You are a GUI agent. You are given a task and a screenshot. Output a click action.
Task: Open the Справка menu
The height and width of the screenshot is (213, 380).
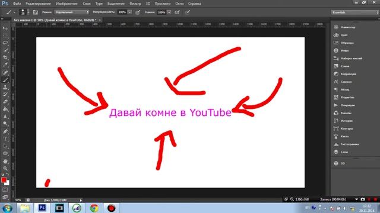click(x=194, y=4)
